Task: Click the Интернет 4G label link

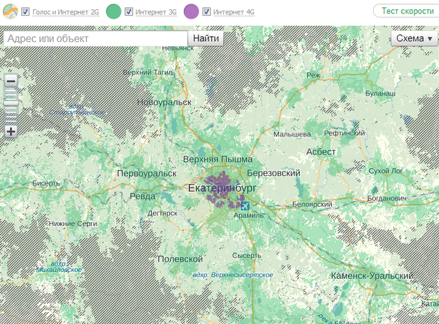Action: coord(234,12)
